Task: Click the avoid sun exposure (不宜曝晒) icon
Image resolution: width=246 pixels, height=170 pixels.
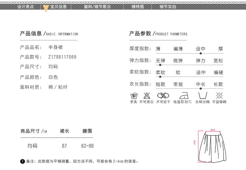Action: pos(219,96)
